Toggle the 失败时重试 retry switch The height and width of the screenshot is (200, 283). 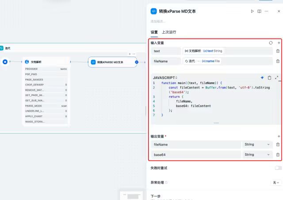[278, 168]
